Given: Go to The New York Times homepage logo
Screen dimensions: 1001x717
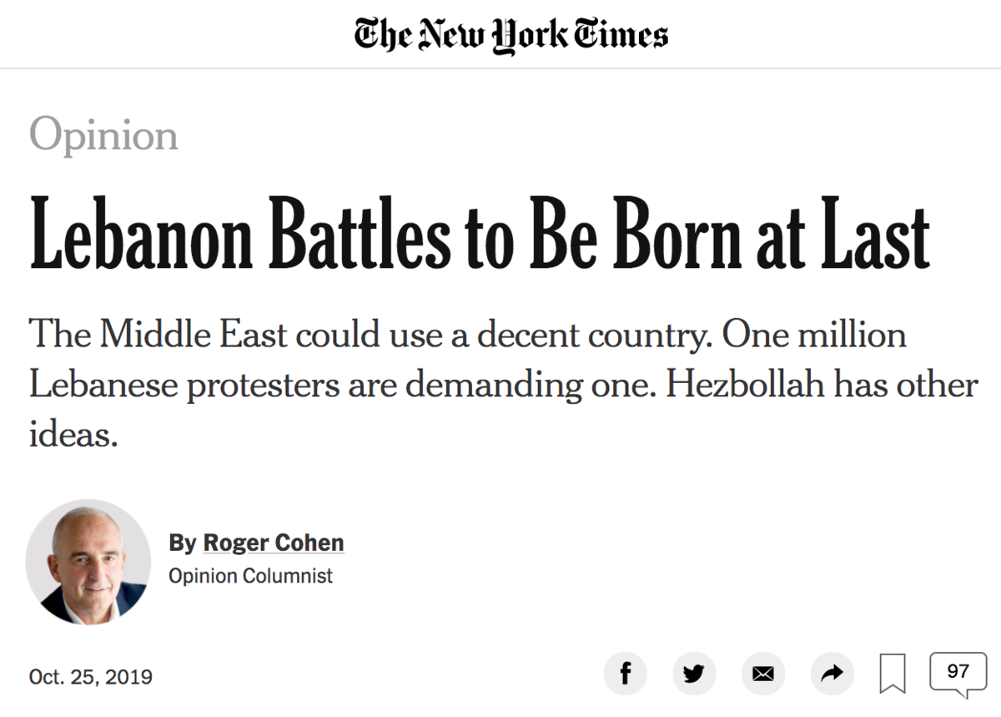Looking at the screenshot, I should 511,34.
